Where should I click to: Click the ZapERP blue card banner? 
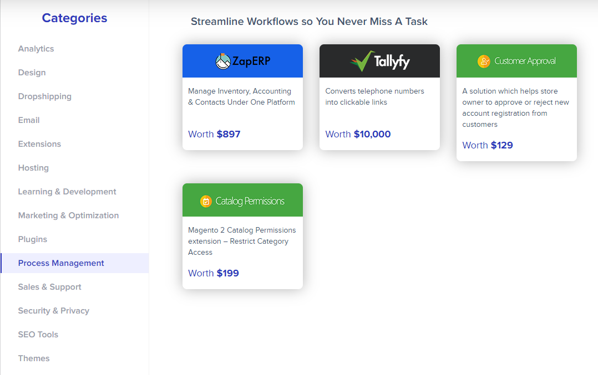(x=242, y=61)
